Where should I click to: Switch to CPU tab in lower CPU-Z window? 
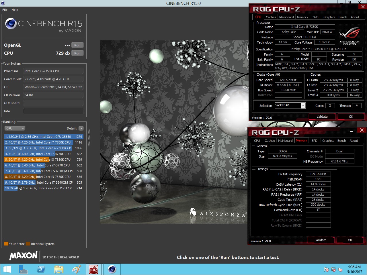point(257,141)
